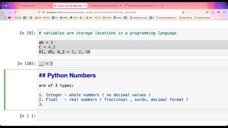Open the Pocket save icon
This screenshot has width=228, height=128.
tap(207, 12)
